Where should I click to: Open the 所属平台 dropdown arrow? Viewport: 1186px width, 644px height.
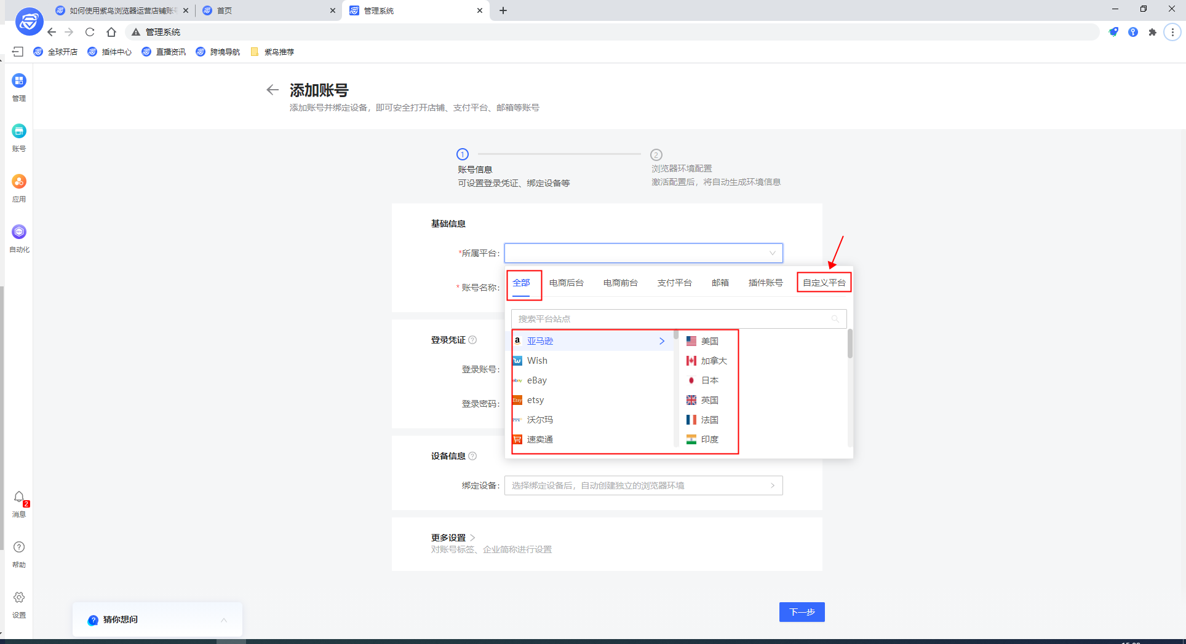[772, 253]
